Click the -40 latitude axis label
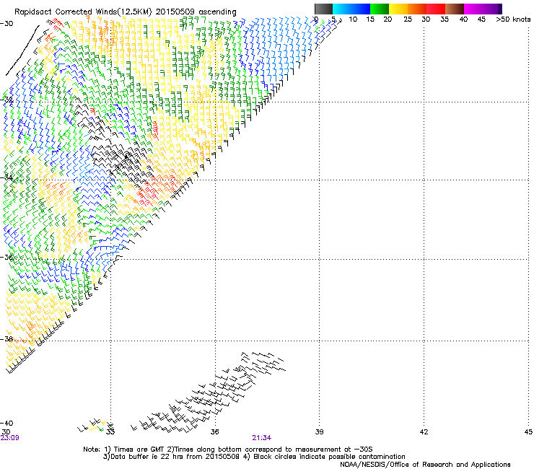534x469 pixels. [6, 423]
